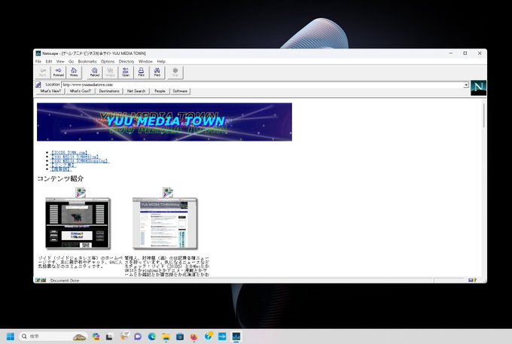Open the fourth link in the list
The width and height of the screenshot is (512, 344).
click(63, 165)
